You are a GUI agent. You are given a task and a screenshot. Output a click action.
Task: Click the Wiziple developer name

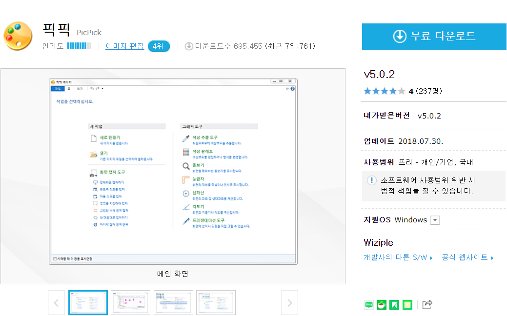(378, 242)
